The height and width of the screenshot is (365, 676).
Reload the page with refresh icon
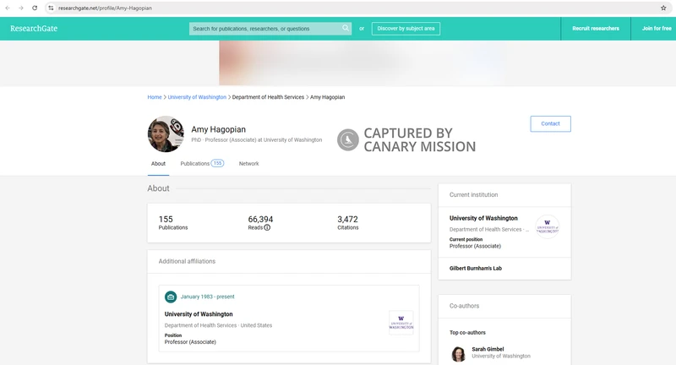coord(35,8)
